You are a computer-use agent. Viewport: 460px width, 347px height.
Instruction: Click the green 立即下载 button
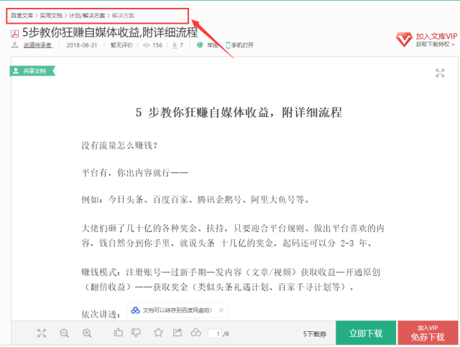click(x=366, y=333)
